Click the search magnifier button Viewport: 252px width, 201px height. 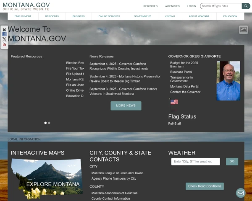246,6
